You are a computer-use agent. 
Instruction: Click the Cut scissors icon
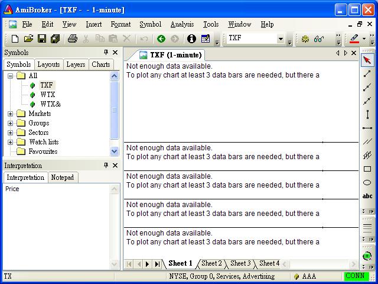tap(86, 38)
